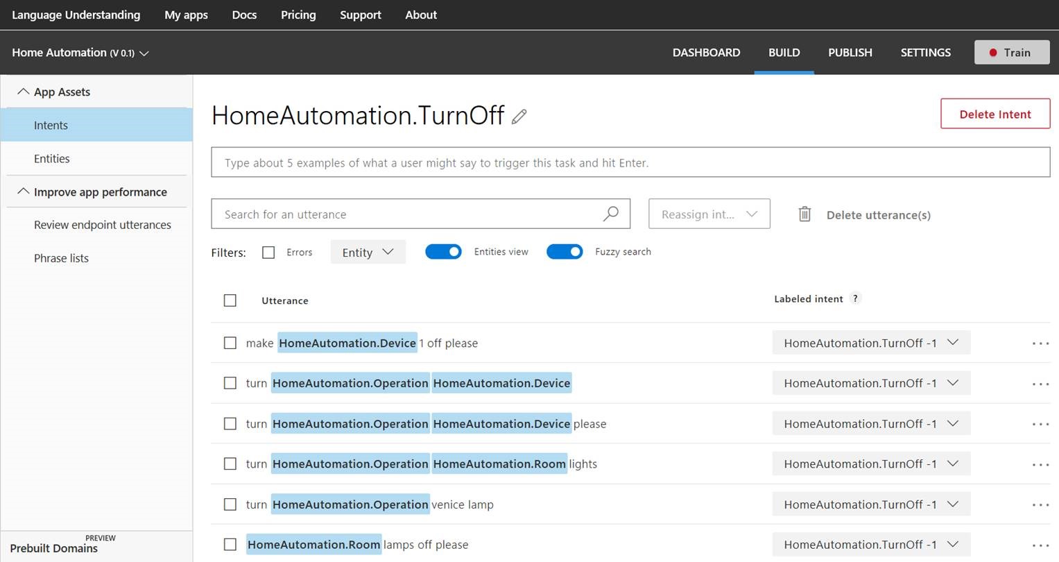The height and width of the screenshot is (562, 1059).
Task: Click the trash can icon
Action: click(804, 214)
